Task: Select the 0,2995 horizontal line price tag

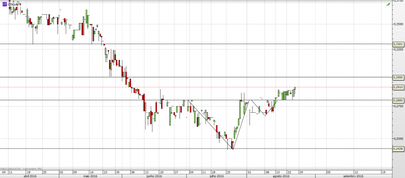Action: (398, 77)
